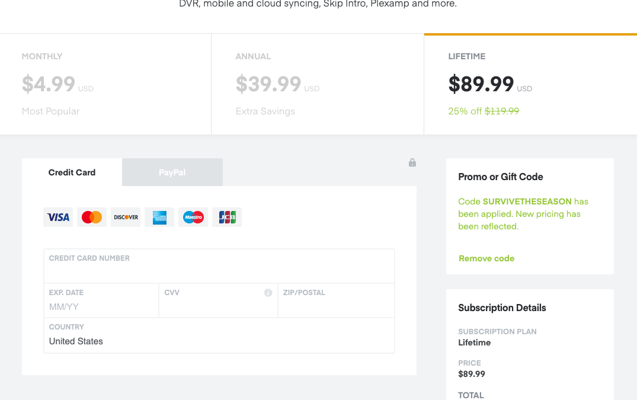637x400 pixels.
Task: Remove the applied promo code
Action: tap(486, 258)
